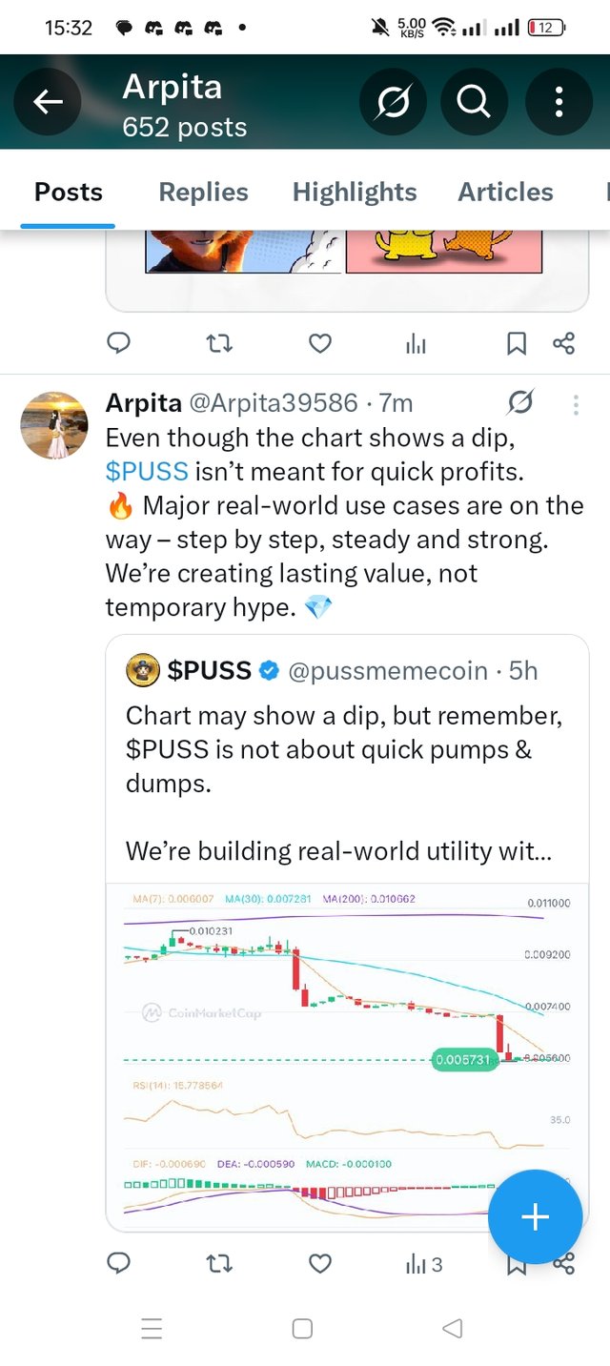Repost the Arpita $PUSS post
The width and height of the screenshot is (610, 1366).
pyautogui.click(x=219, y=1264)
